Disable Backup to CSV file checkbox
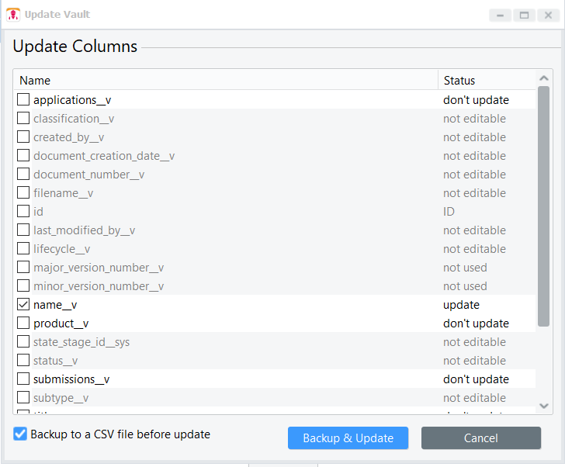Viewport: 565px width, 467px height. pyautogui.click(x=20, y=434)
